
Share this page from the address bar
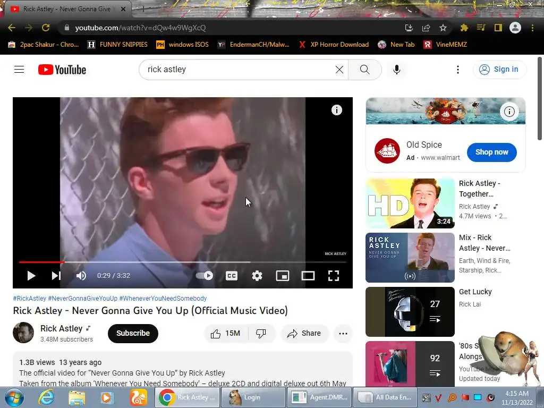tap(426, 28)
